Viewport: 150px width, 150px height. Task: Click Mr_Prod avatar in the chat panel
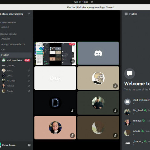[127, 112]
